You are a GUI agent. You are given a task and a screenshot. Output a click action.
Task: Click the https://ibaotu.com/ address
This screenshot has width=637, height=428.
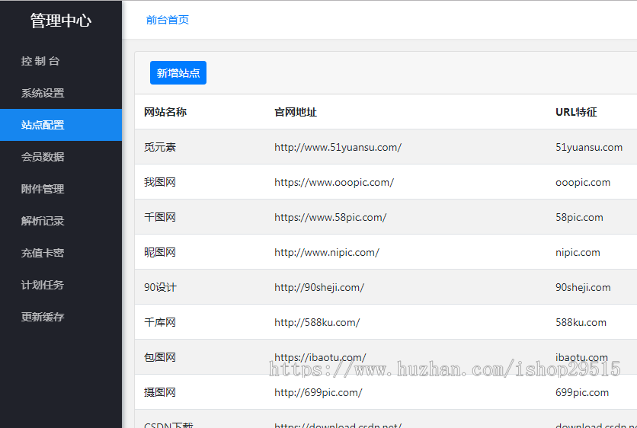tap(320, 357)
